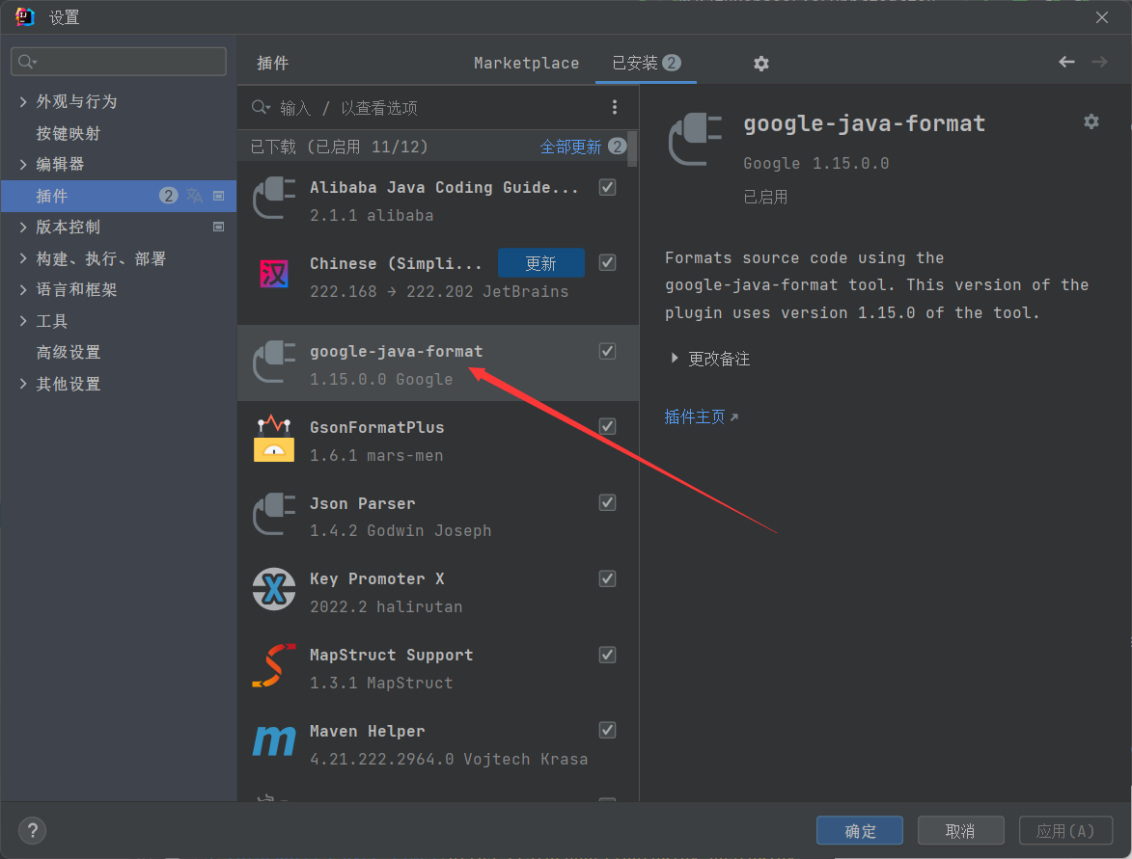This screenshot has height=859, width=1132.
Task: Open the plugins gear settings menu
Action: [760, 64]
